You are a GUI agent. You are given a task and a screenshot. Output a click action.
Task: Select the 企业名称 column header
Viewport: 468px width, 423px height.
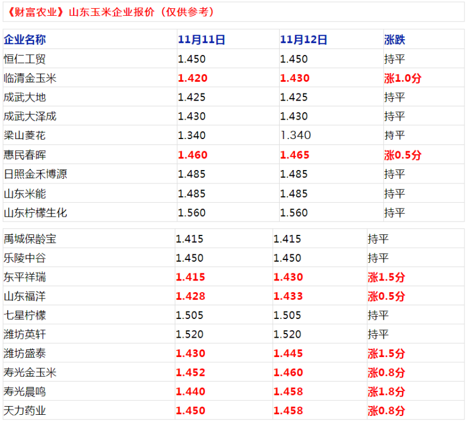coord(25,40)
